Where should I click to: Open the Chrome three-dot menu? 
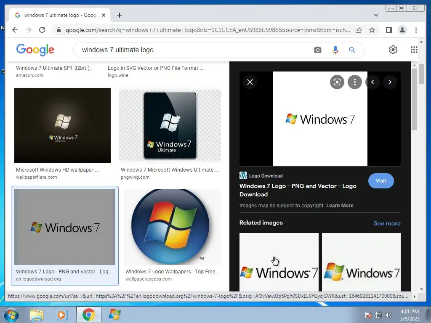416,30
